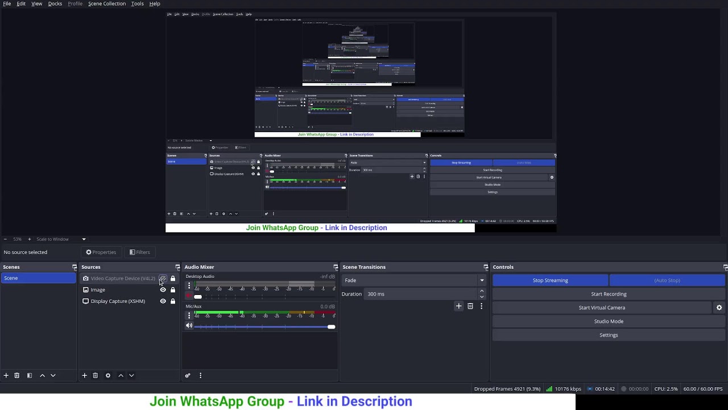
Task: Click the 10176 kbps bitrate status text
Action: [x=568, y=389]
